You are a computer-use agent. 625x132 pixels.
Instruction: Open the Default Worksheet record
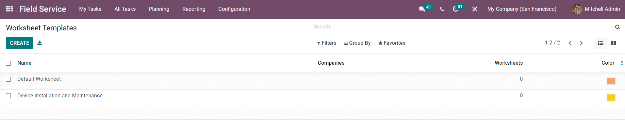tap(39, 79)
